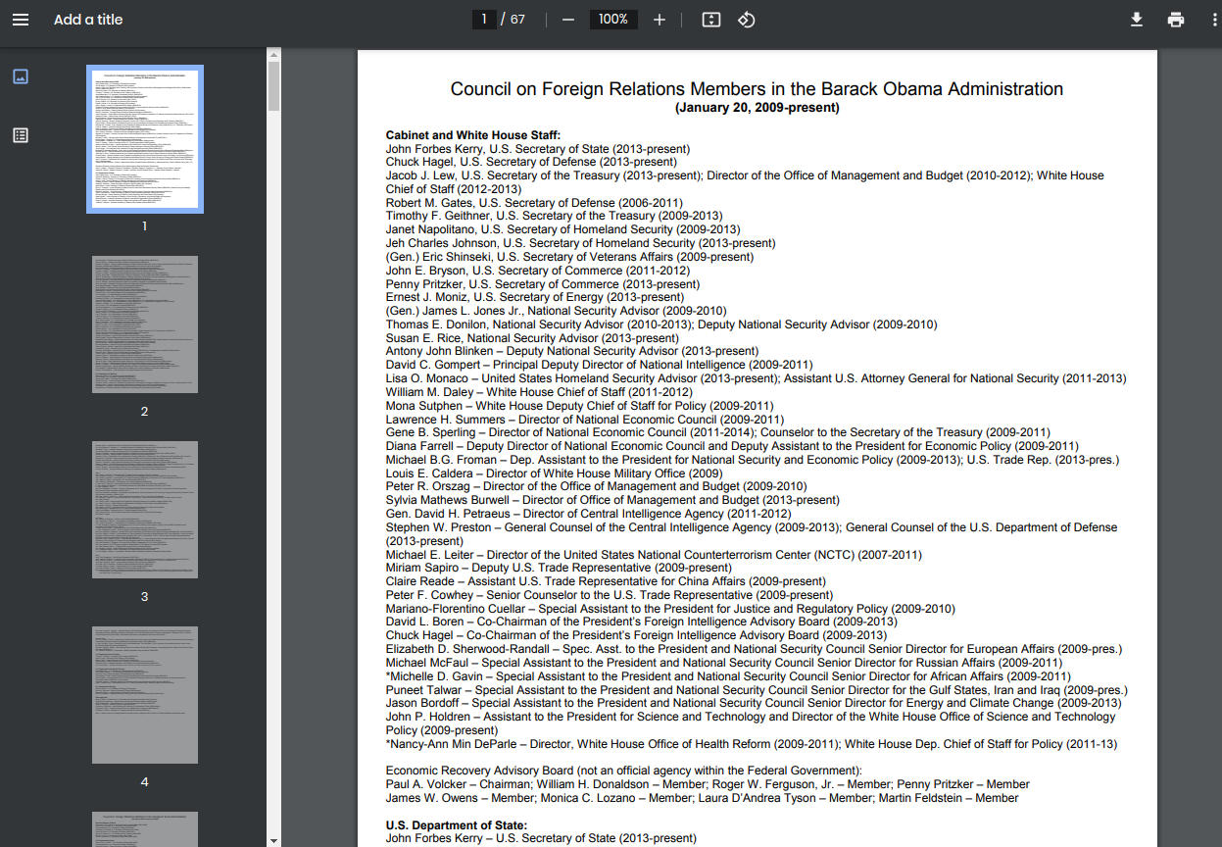Download the PDF file
1222x847 pixels.
1137,20
